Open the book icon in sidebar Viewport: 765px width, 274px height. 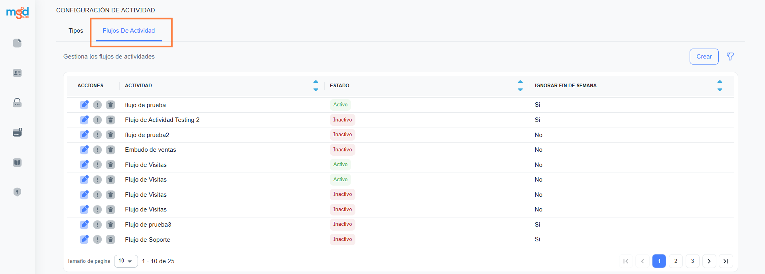[17, 162]
